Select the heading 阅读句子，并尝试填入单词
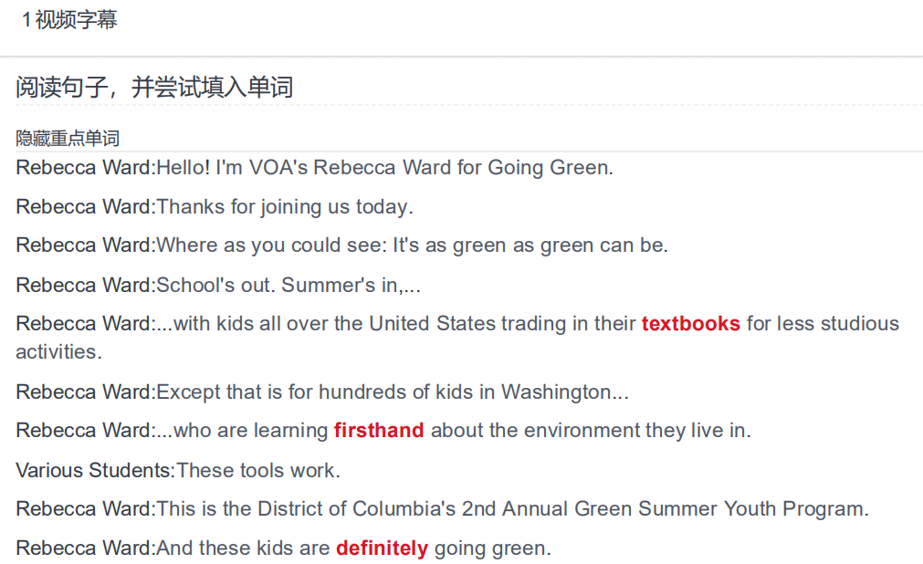This screenshot has width=923, height=564. coord(154,87)
